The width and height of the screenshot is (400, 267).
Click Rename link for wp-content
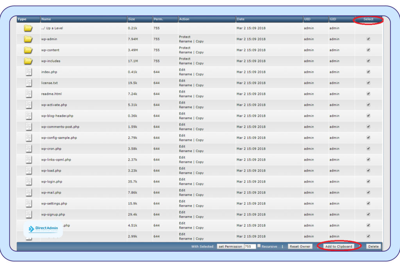click(186, 52)
